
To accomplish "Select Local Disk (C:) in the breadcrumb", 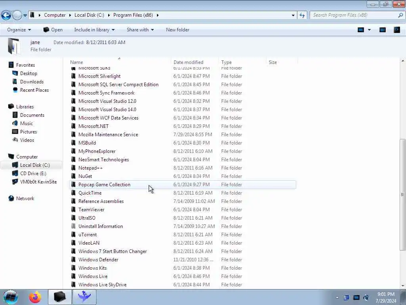I will [89, 15].
